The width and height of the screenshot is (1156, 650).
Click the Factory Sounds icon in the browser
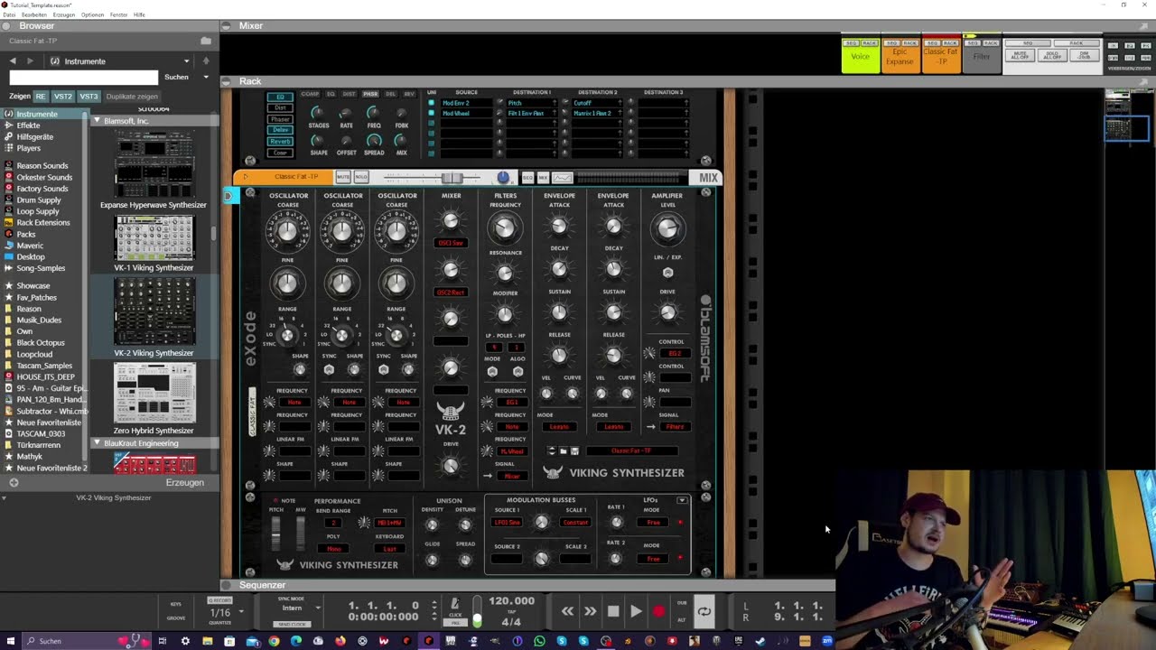coord(9,189)
